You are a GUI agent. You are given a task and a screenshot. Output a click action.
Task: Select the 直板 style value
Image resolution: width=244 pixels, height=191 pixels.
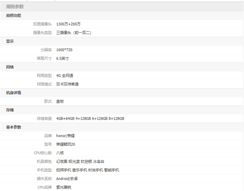[x=60, y=101]
